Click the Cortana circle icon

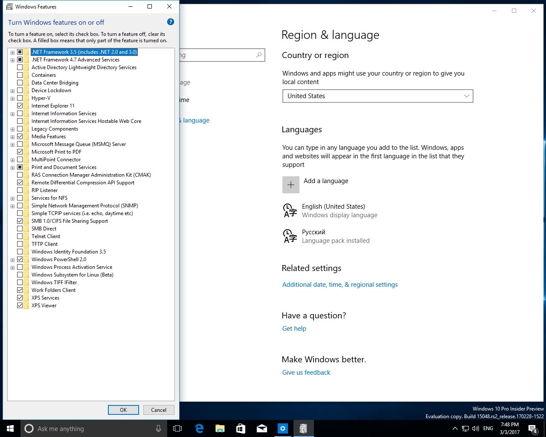tap(29, 428)
